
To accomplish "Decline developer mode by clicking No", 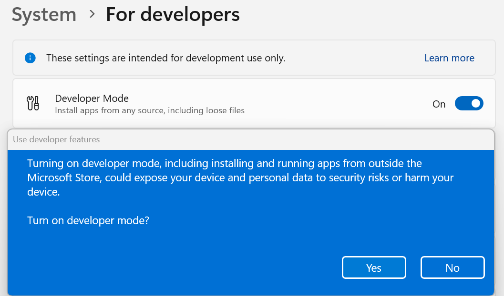I will 452,267.
